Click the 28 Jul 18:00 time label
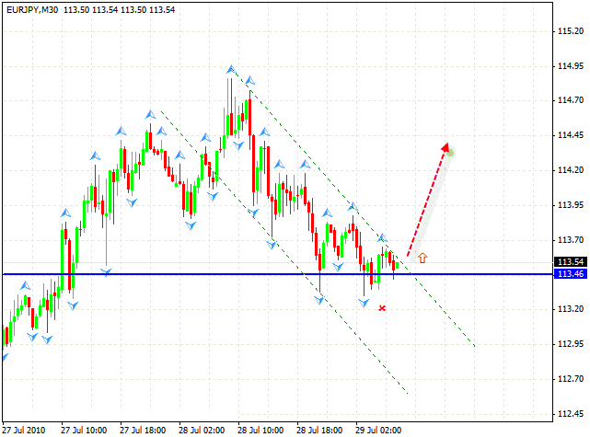This screenshot has width=590, height=437. tap(319, 430)
